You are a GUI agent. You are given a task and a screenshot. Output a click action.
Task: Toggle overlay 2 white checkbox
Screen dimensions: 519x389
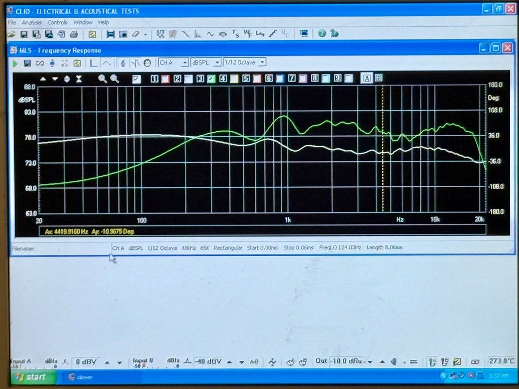click(188, 79)
